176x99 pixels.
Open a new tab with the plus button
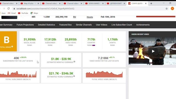click(x=151, y=4)
